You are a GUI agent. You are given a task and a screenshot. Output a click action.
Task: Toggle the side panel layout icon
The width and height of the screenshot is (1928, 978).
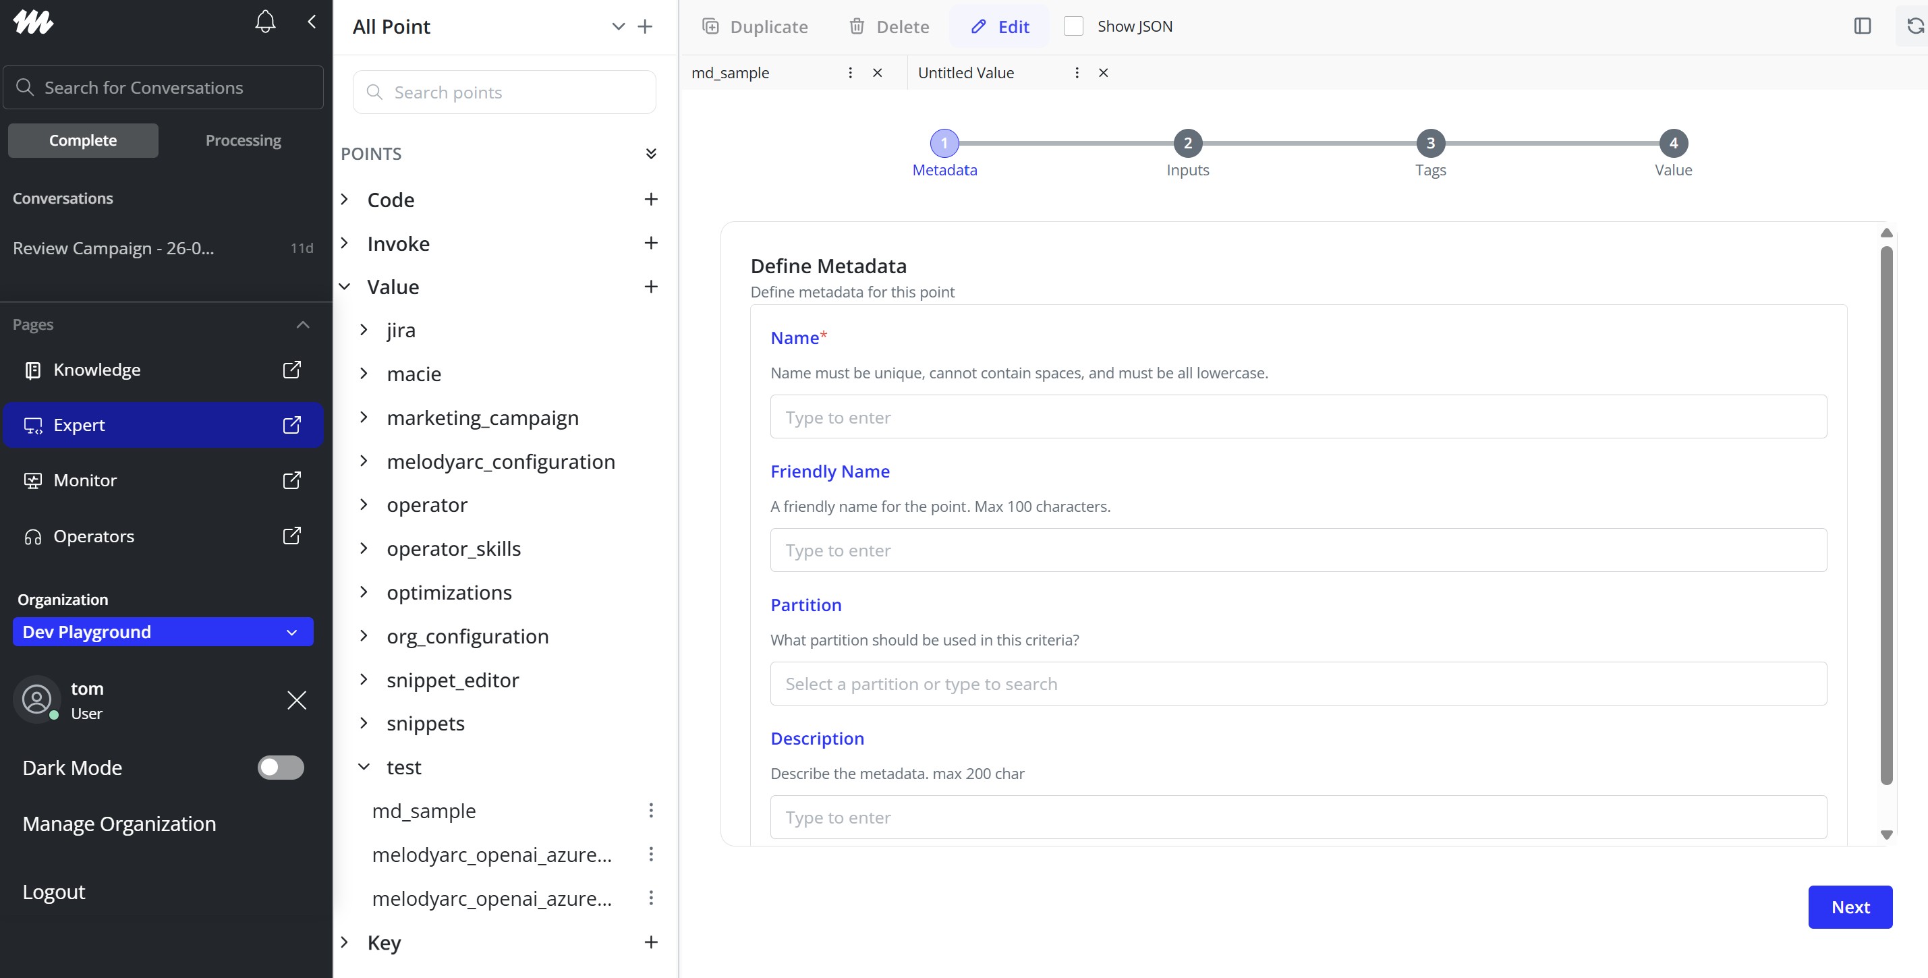point(1862,26)
